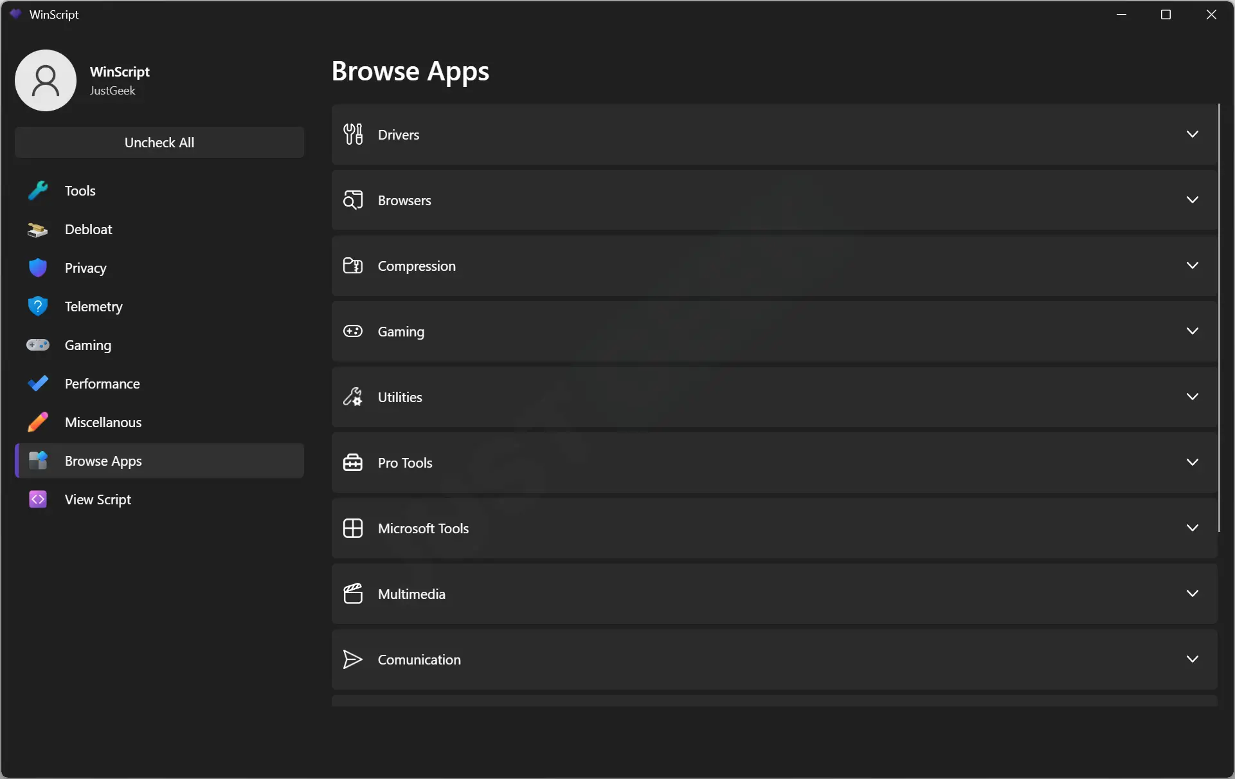The height and width of the screenshot is (779, 1235).
Task: Click the Telemetry question-shield icon
Action: point(38,306)
